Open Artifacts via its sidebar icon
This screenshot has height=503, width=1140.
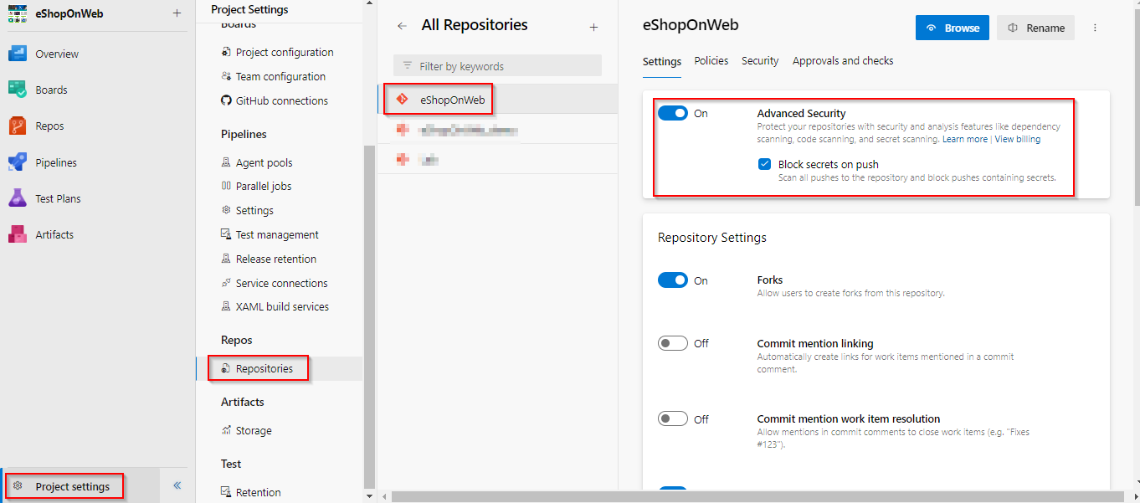(x=18, y=234)
